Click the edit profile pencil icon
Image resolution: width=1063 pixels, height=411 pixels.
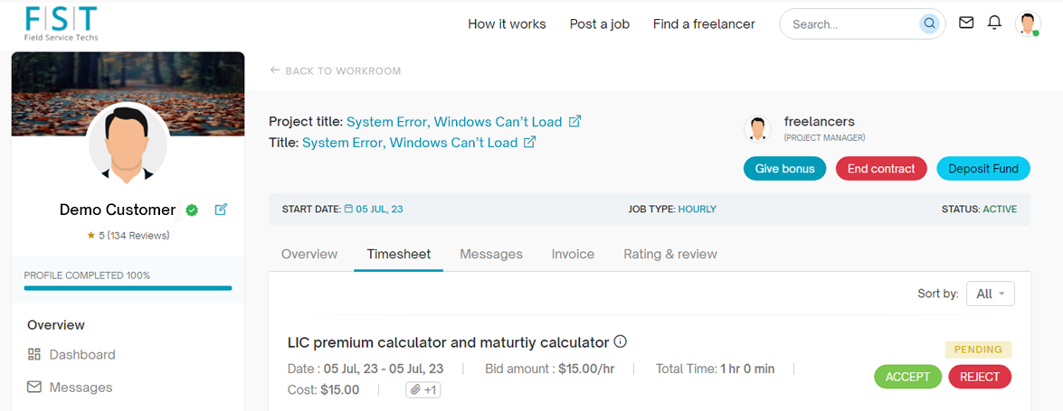coord(221,210)
